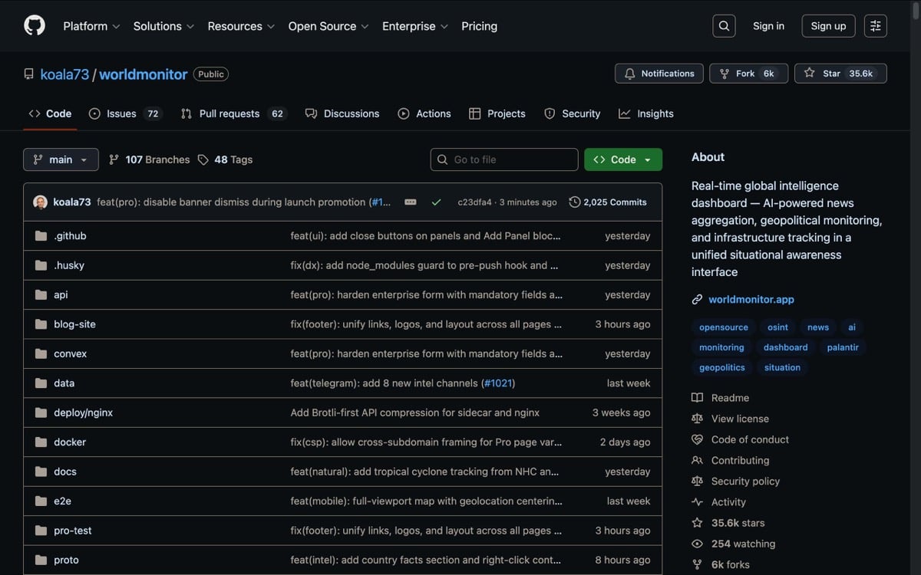Open the header search icon

724,25
